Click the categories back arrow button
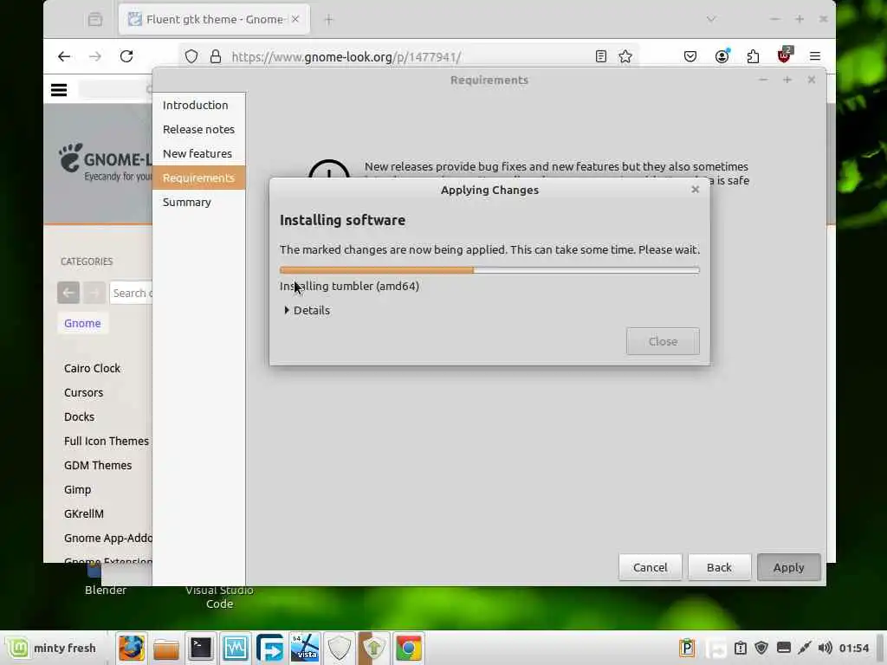The image size is (887, 665). point(68,293)
